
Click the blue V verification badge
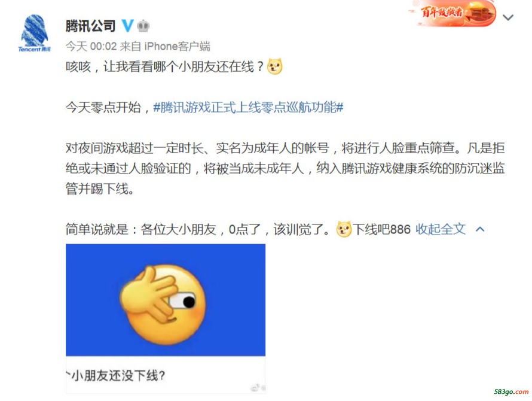tap(127, 26)
